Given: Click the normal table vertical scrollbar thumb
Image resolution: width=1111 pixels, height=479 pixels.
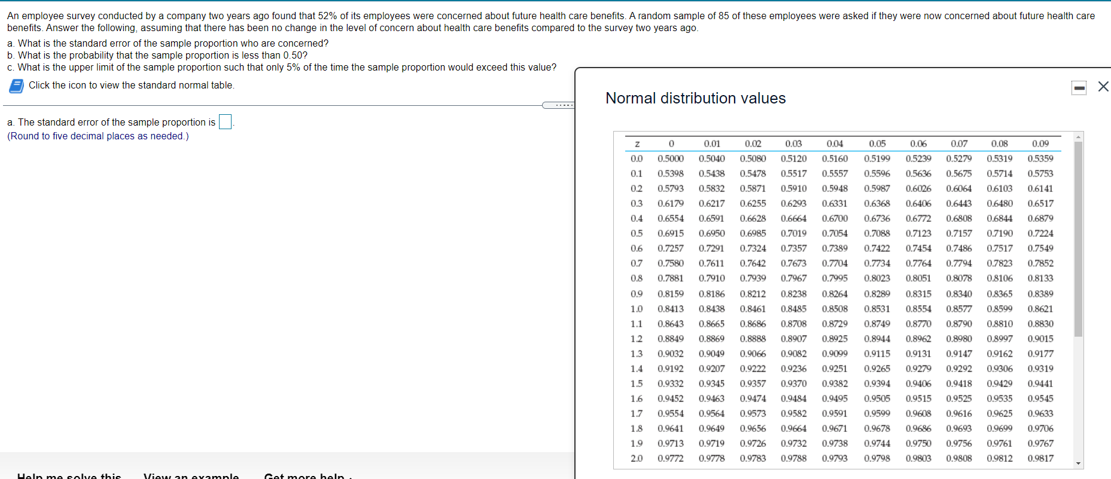Looking at the screenshot, I should 1078,239.
